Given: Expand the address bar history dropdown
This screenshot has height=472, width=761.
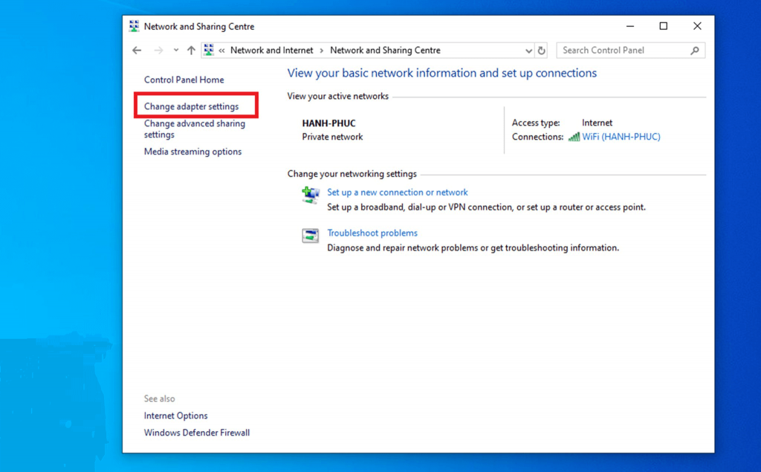Looking at the screenshot, I should pyautogui.click(x=528, y=51).
